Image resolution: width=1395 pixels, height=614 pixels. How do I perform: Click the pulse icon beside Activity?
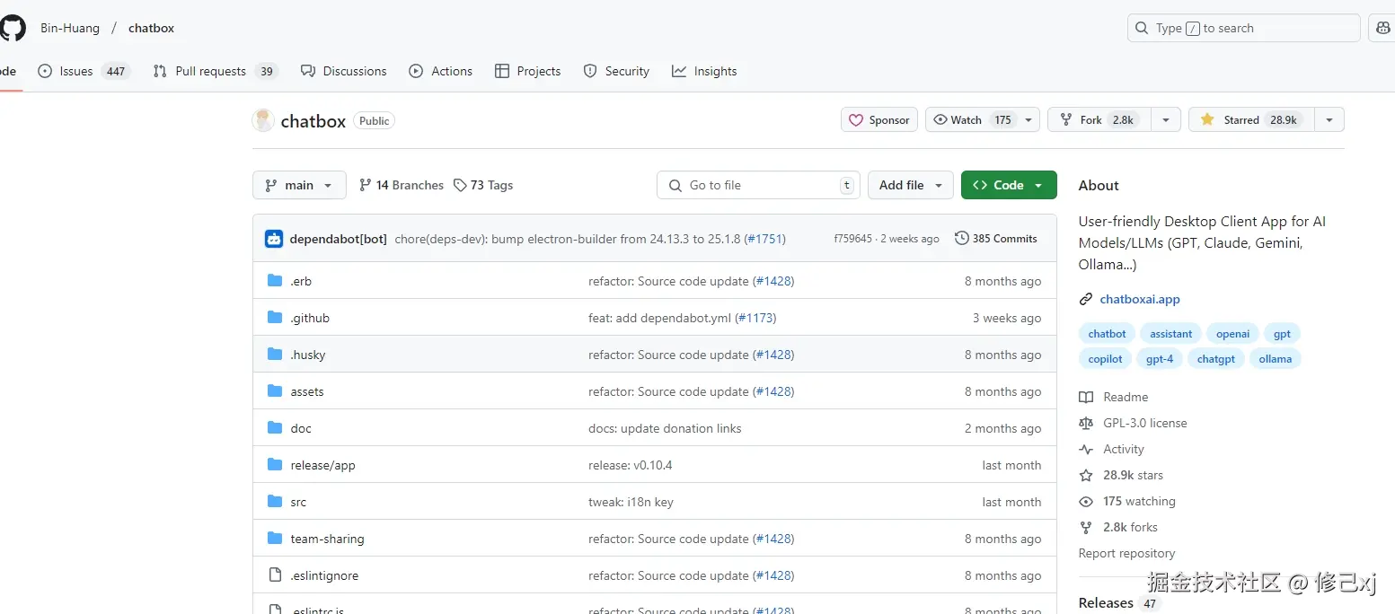[x=1086, y=449]
